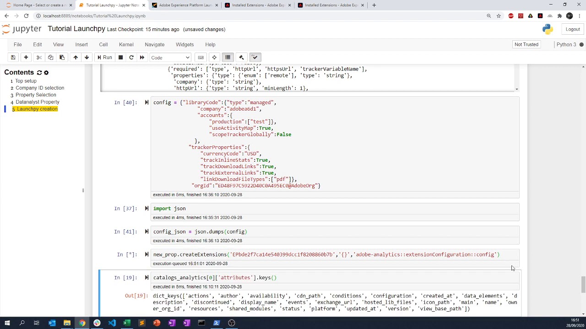This screenshot has width=586, height=329.
Task: Run the createExtensions cell play icon
Action: pyautogui.click(x=146, y=255)
